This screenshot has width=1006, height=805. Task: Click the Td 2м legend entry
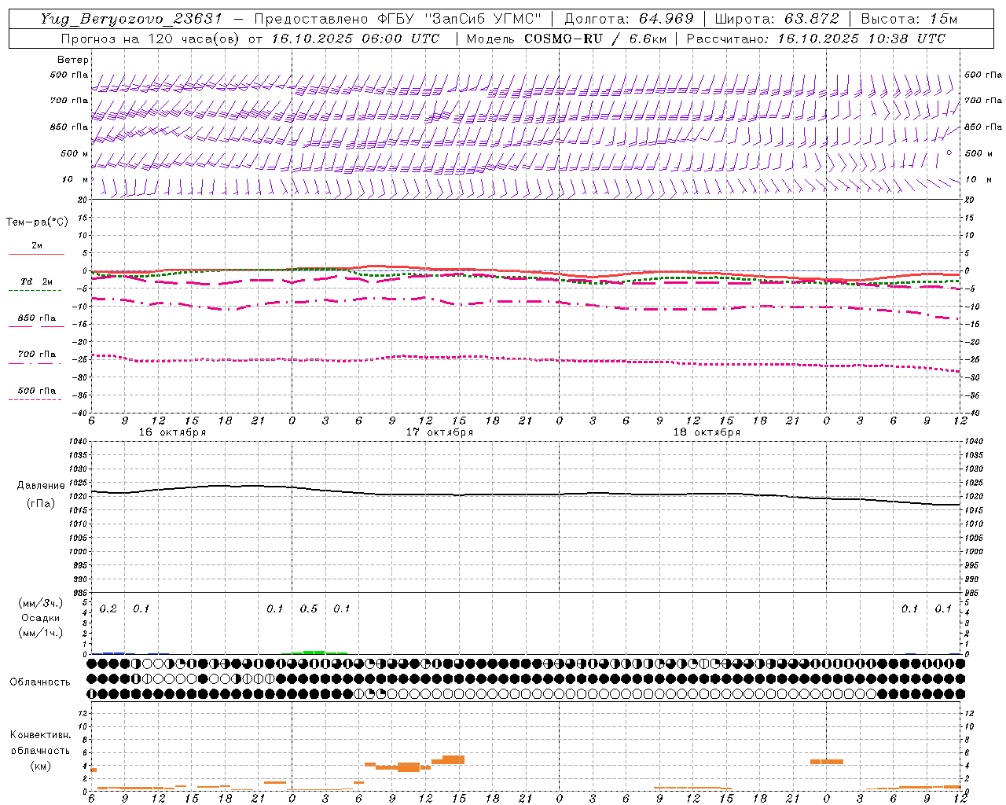point(36,281)
